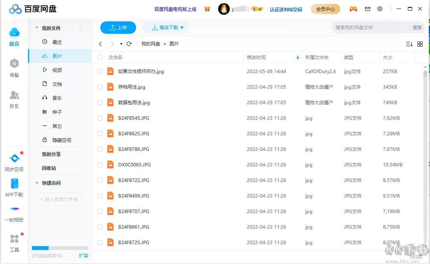Open the 音乐 category in the file list
This screenshot has height=264, width=430.
pos(57,98)
